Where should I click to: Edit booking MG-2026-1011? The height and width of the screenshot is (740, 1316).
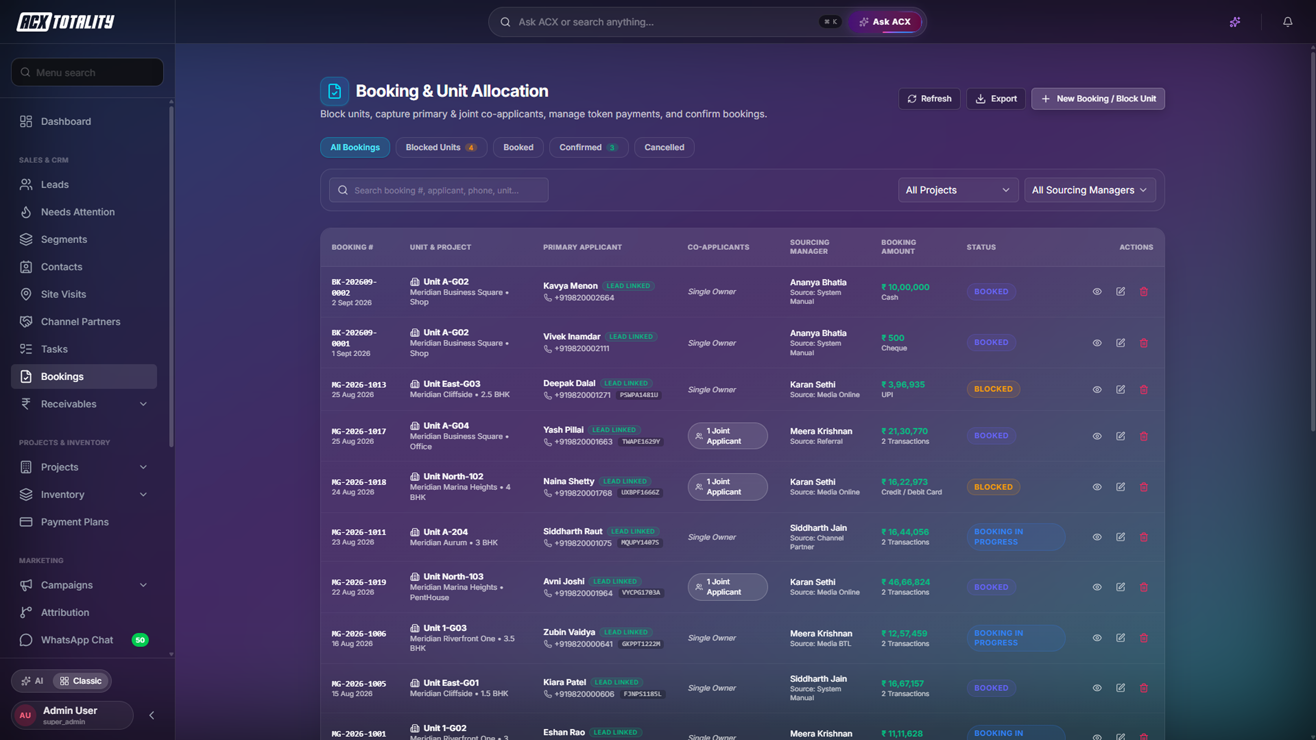1120,537
